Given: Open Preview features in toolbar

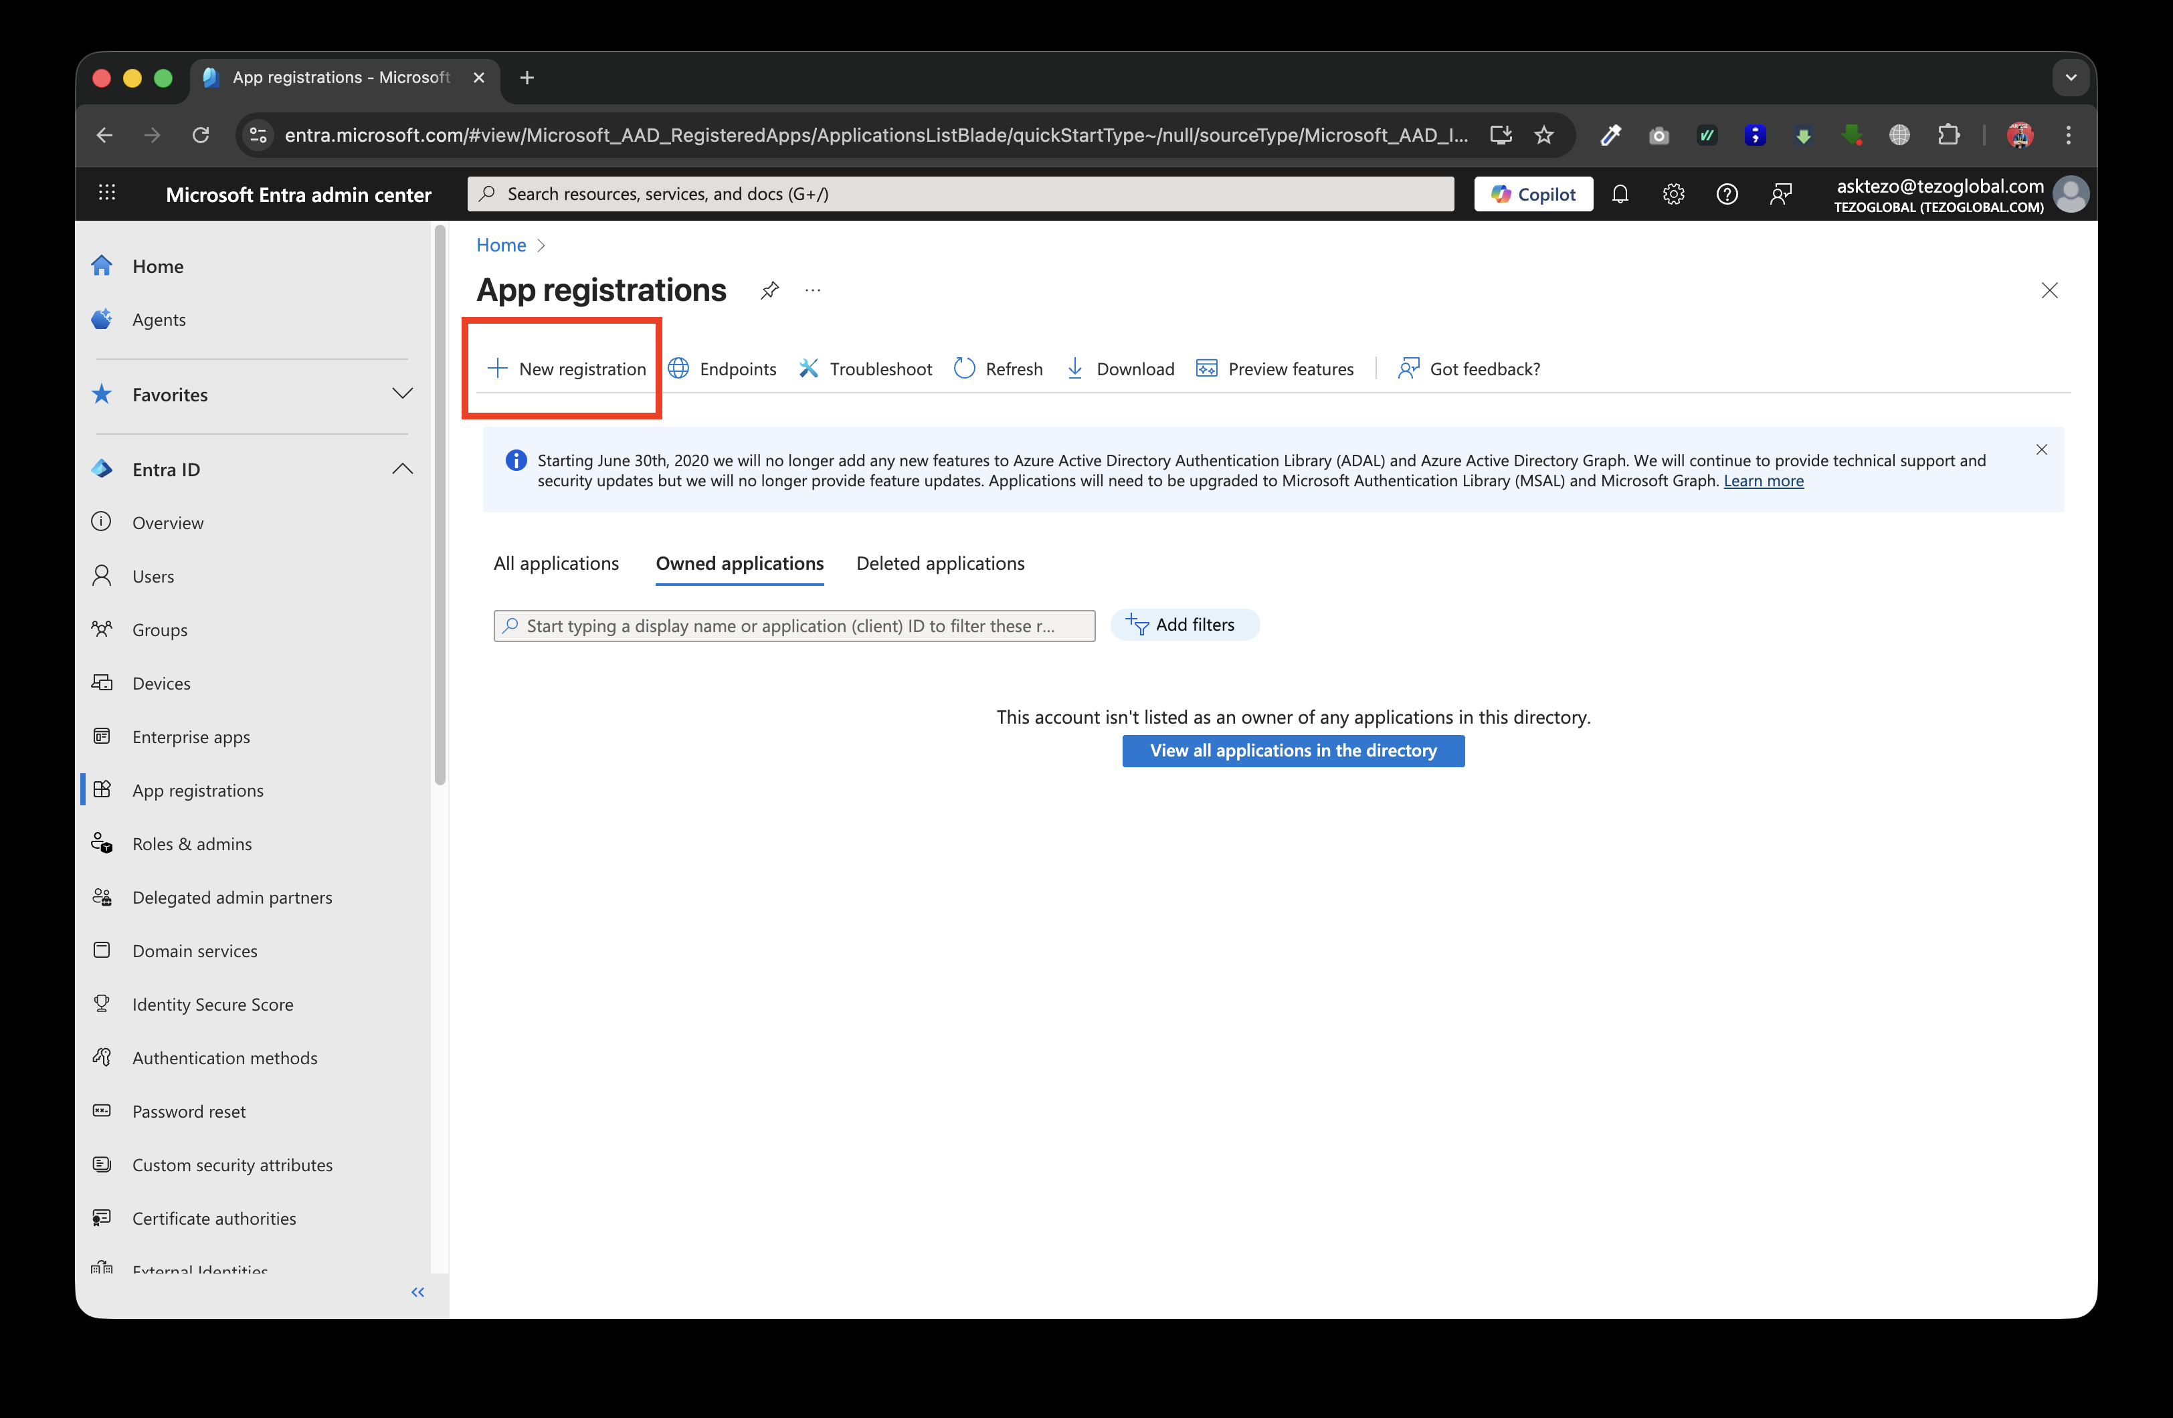Looking at the screenshot, I should click(x=1275, y=369).
